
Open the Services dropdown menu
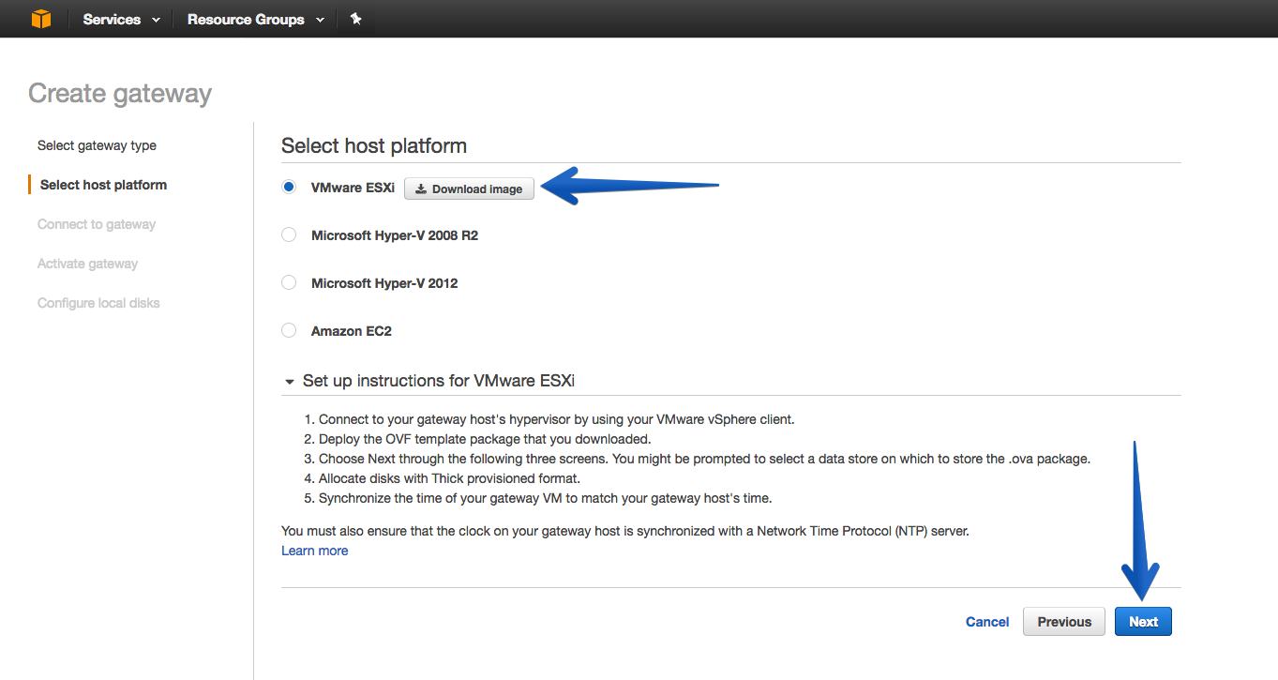pyautogui.click(x=121, y=19)
